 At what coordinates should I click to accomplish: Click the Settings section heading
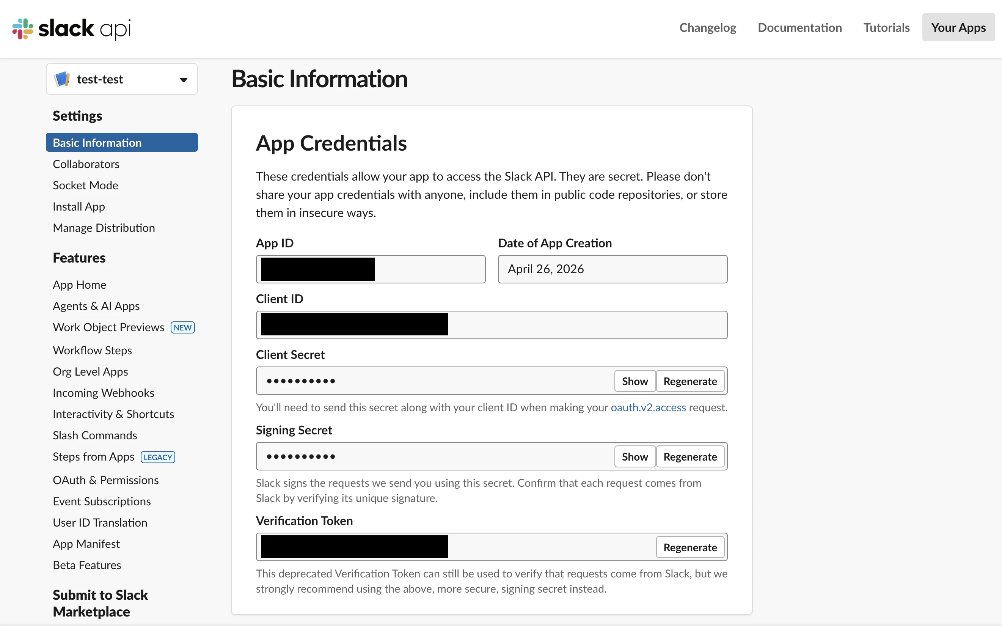pos(77,116)
